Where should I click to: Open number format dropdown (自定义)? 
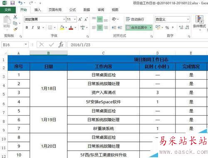coord(188,19)
